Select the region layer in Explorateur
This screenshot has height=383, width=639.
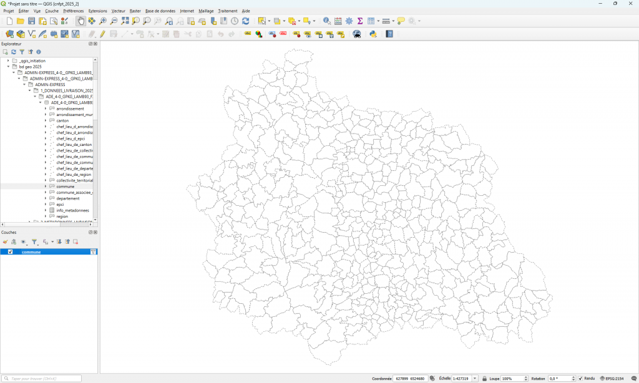pos(62,216)
